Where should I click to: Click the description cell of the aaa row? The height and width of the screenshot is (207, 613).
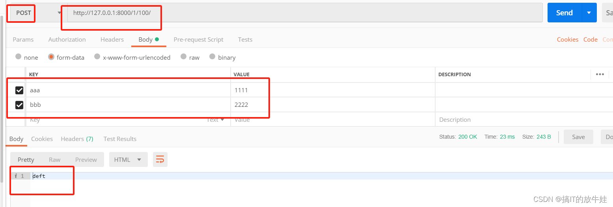(524, 90)
